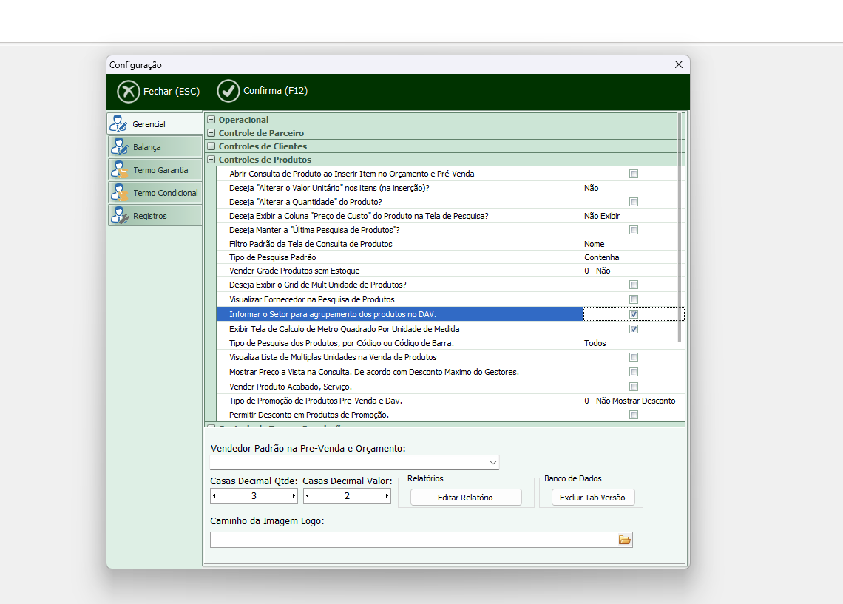Image resolution: width=843 pixels, height=604 pixels.
Task: Click the Editar Relatório button
Action: (466, 498)
